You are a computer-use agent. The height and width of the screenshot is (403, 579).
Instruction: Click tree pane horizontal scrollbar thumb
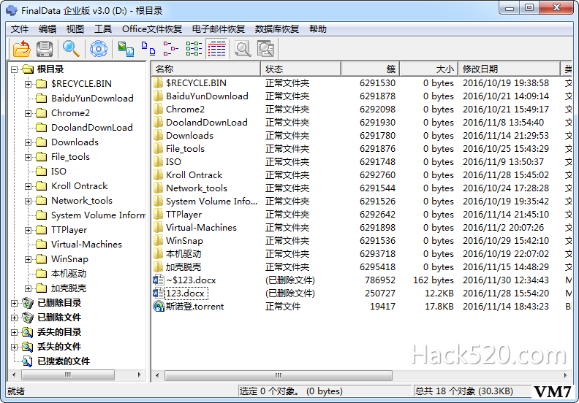(x=68, y=375)
